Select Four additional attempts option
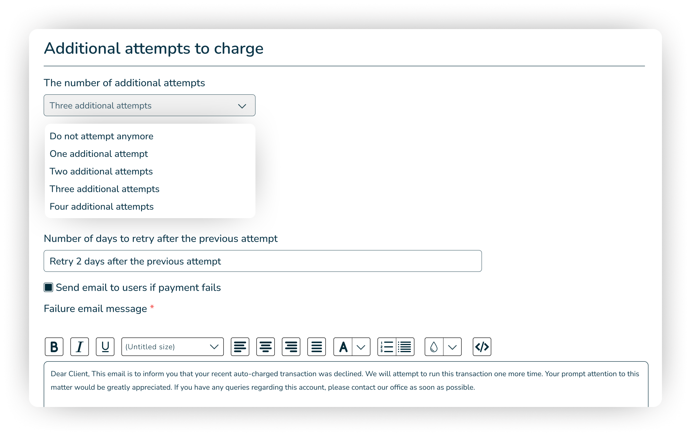The width and height of the screenshot is (691, 436). coord(101,206)
